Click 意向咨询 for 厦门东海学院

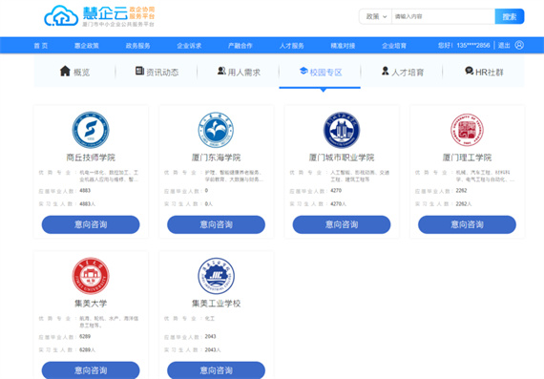point(216,224)
